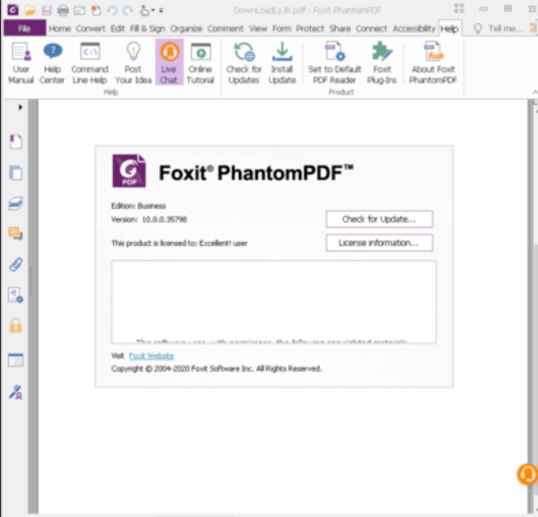538x517 pixels.
Task: Switch to the Home tab
Action: tap(59, 29)
